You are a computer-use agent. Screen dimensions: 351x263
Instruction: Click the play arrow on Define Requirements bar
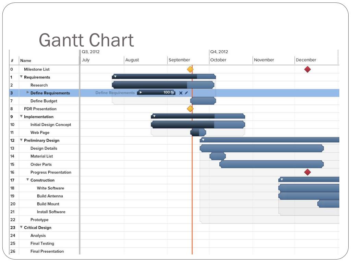click(x=141, y=92)
